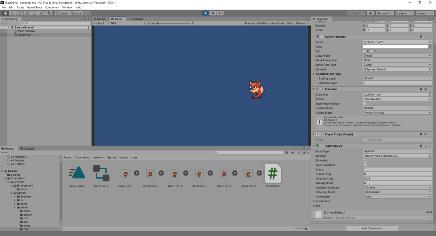Open the custom editor tools icon
Screen dimensions: 436x236
click(x=49, y=13)
